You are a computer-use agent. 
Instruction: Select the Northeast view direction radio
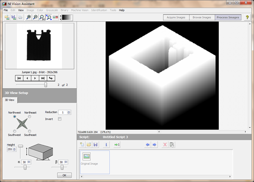tap(29, 116)
